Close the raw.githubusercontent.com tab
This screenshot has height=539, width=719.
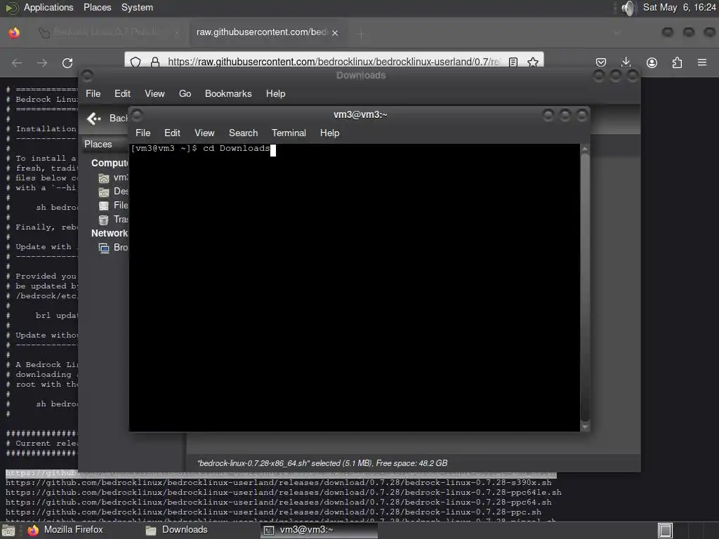[335, 33]
